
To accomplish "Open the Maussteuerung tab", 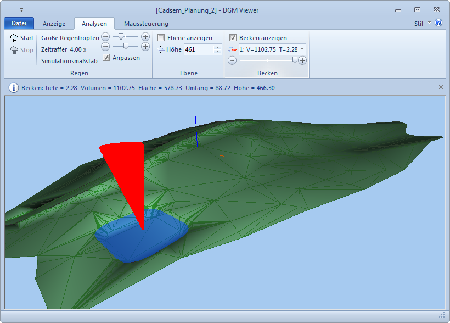I will 146,24.
